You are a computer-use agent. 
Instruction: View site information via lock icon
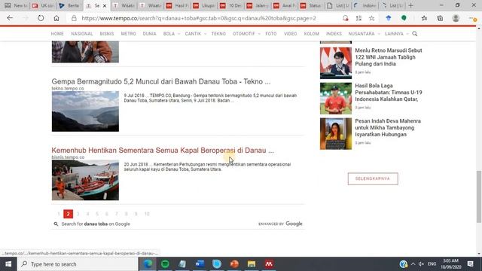tap(74, 18)
